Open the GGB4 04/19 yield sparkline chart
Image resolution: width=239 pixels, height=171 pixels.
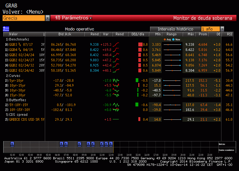click(x=116, y=50)
